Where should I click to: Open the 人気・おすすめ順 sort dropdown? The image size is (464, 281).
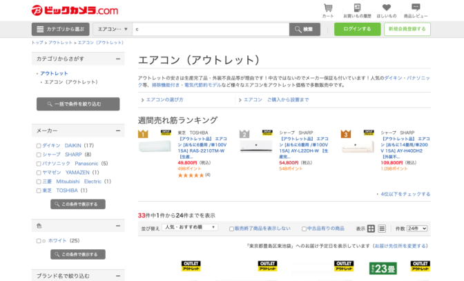pos(190,227)
